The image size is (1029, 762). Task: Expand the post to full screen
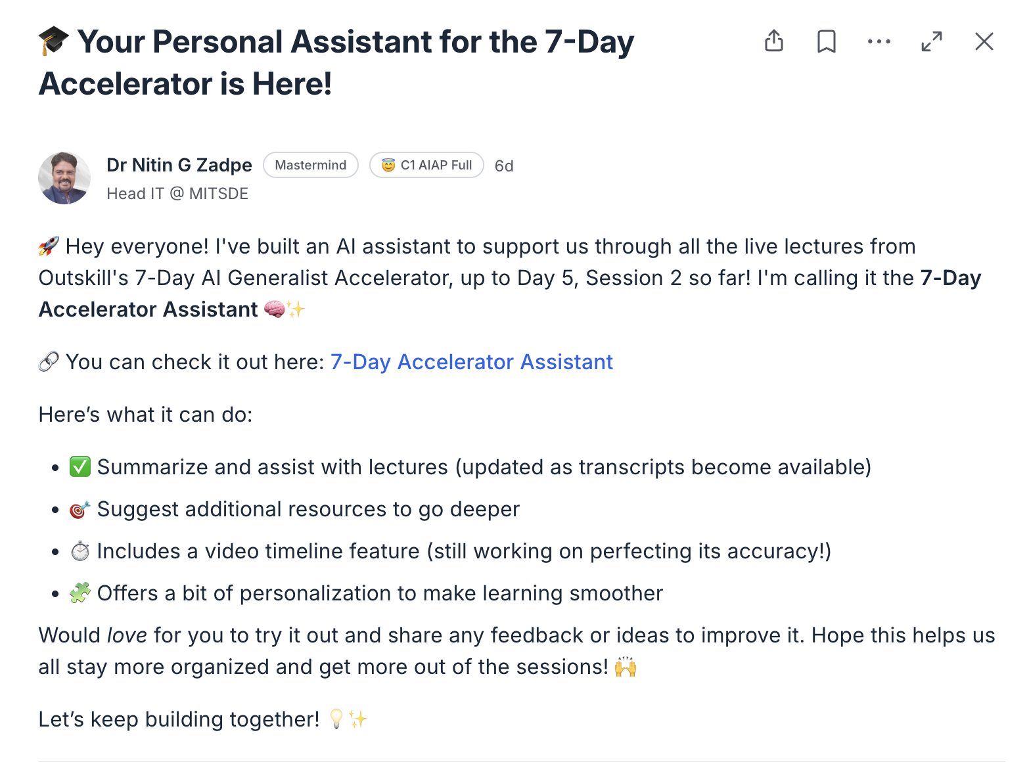coord(932,41)
